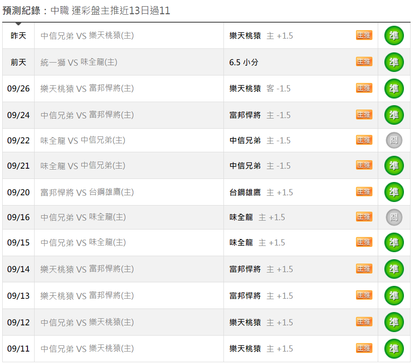Open the 09/12 matchup 中信兄弟 VS 樂天桃猿(主)

[x=87, y=322]
